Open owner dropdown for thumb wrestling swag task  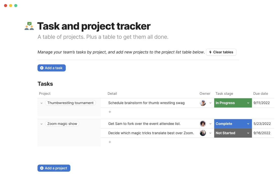click(x=210, y=103)
